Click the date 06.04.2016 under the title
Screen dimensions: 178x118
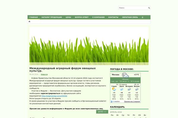[x=34, y=74]
